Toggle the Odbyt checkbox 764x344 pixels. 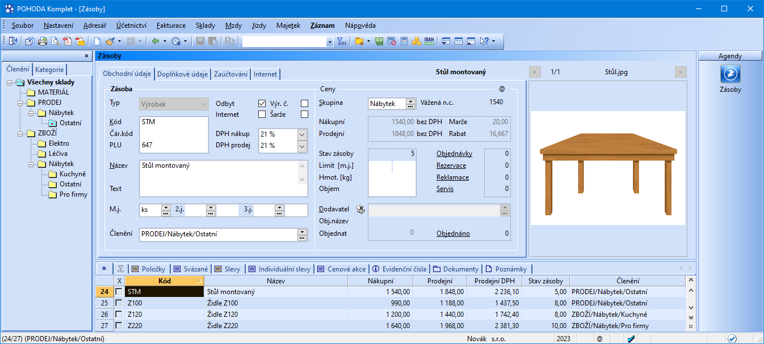[262, 104]
